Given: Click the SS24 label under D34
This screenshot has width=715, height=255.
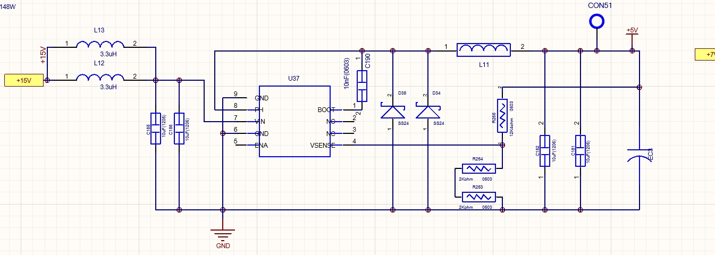Looking at the screenshot, I should coord(439,123).
